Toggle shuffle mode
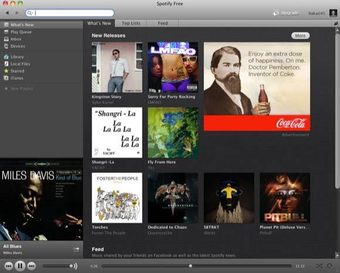This screenshot has width=340, height=273. point(319,266)
